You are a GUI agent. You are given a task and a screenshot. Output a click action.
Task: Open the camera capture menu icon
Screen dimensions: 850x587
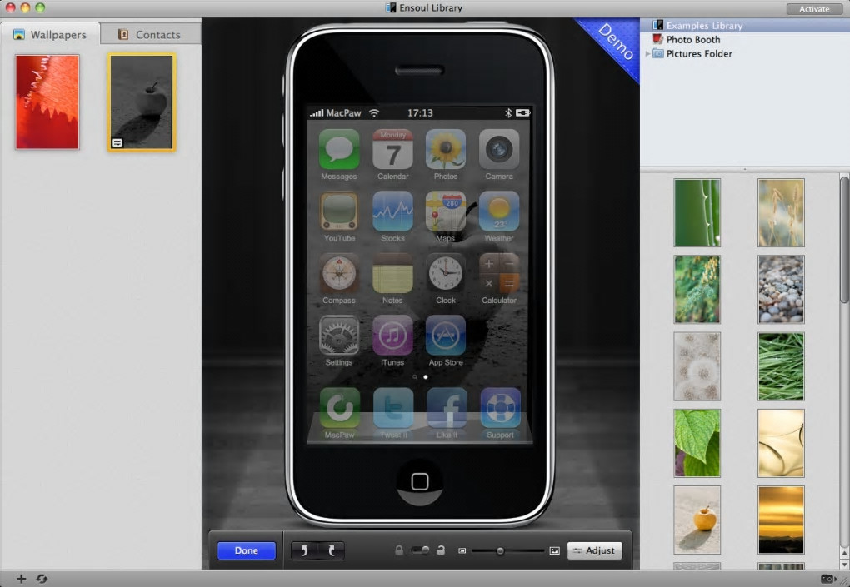[x=827, y=579]
